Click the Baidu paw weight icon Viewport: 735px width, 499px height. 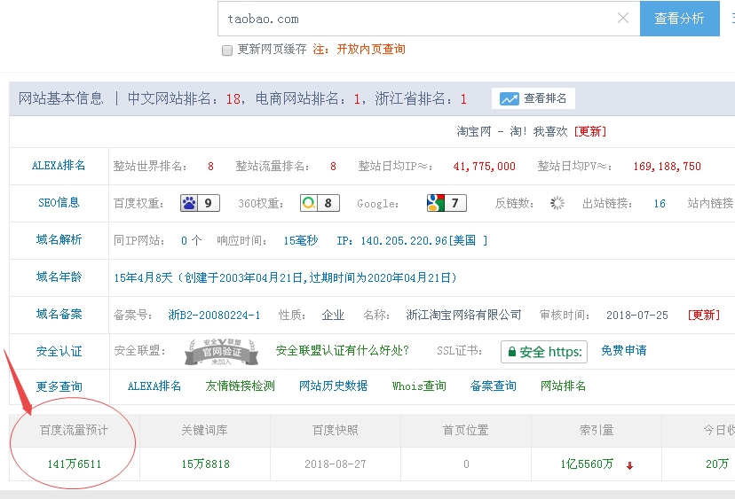tap(189, 203)
